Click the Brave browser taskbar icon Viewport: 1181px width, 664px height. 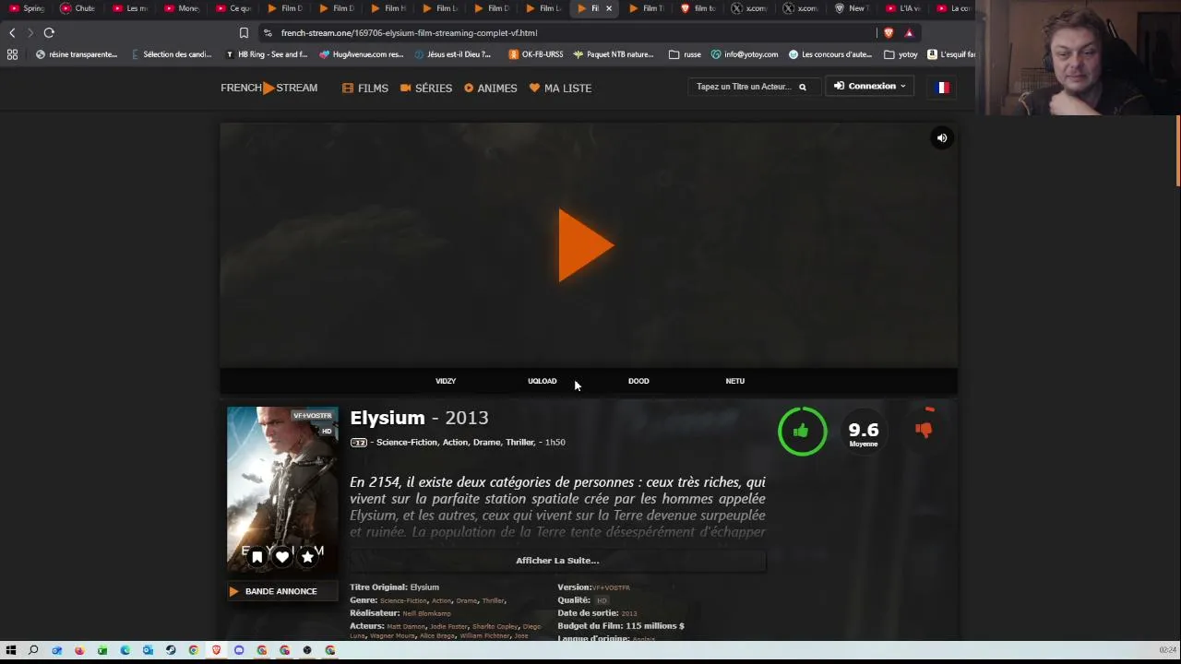coord(216,650)
